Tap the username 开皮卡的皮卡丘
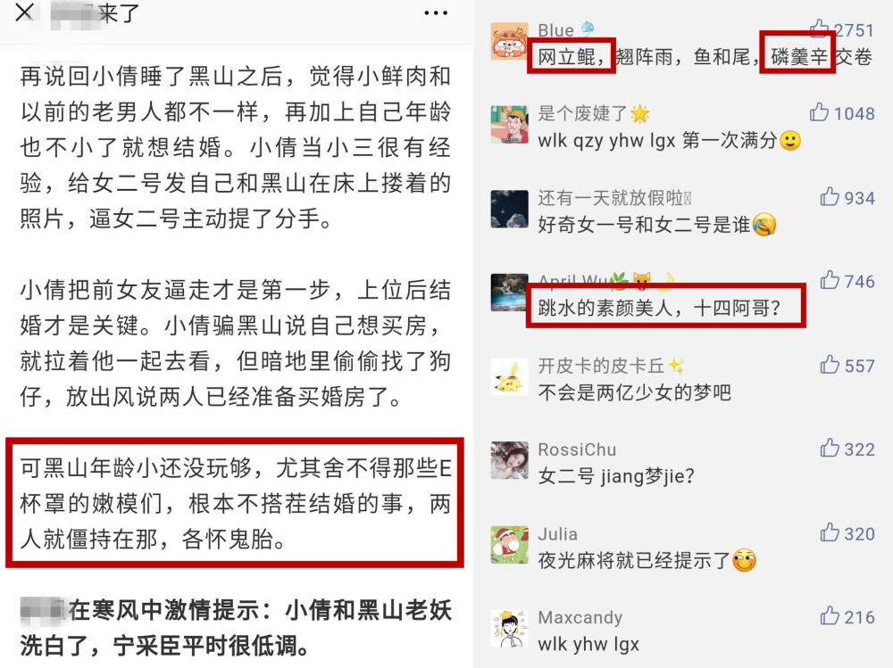This screenshot has width=893, height=668. click(x=601, y=366)
